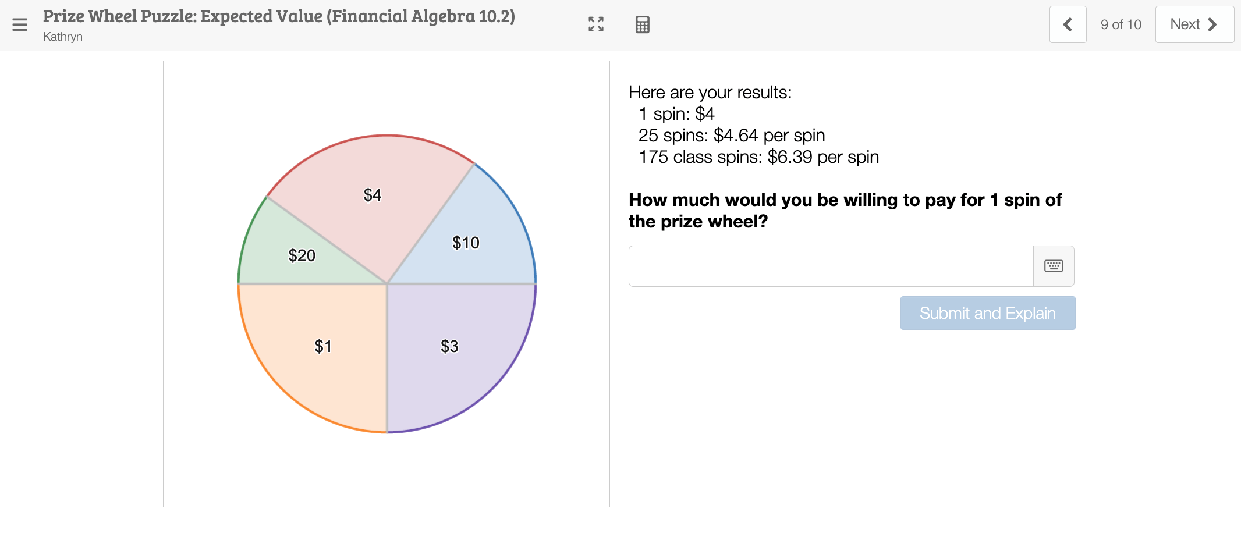Click the activity title text
1241x544 pixels.
(x=279, y=16)
